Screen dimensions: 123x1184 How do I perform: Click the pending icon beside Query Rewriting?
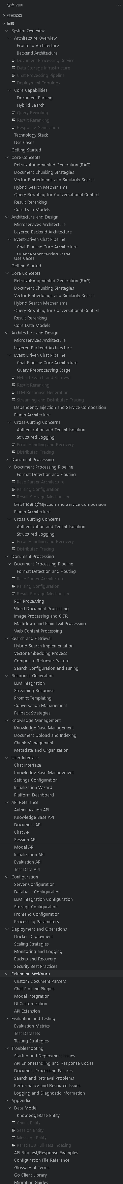click(x=13, y=112)
